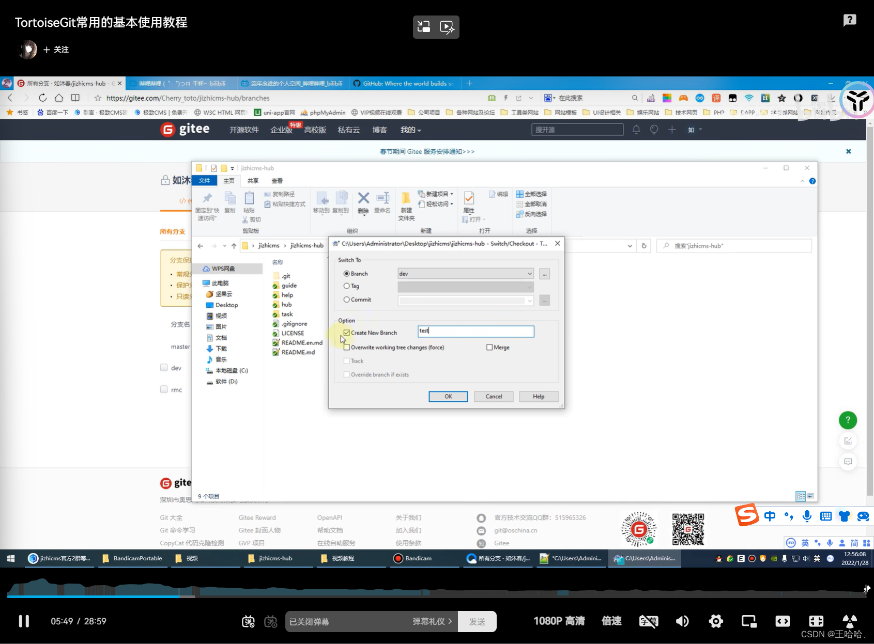The height and width of the screenshot is (644, 874).
Task: Click the gitee notification bell icon
Action: coord(636,130)
